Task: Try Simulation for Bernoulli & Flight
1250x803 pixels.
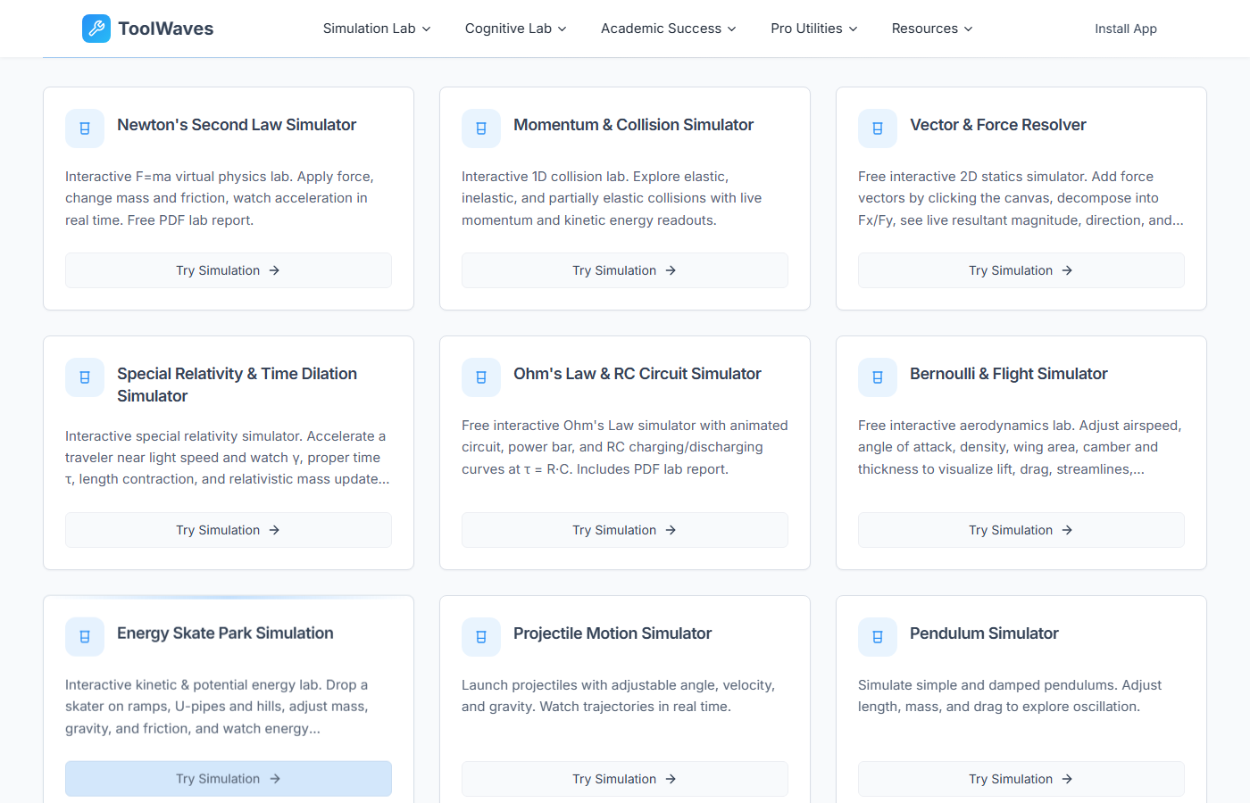Action: pyautogui.click(x=1021, y=530)
